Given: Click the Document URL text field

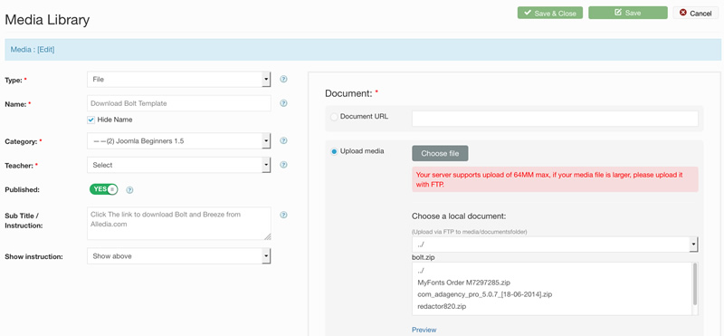Looking at the screenshot, I should tap(555, 119).
